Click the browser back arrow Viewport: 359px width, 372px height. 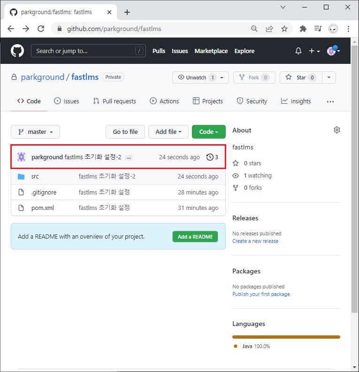pos(11,29)
